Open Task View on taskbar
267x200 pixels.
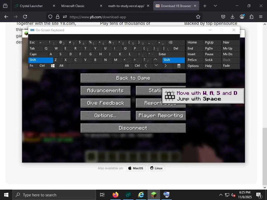pyautogui.click(x=102, y=195)
